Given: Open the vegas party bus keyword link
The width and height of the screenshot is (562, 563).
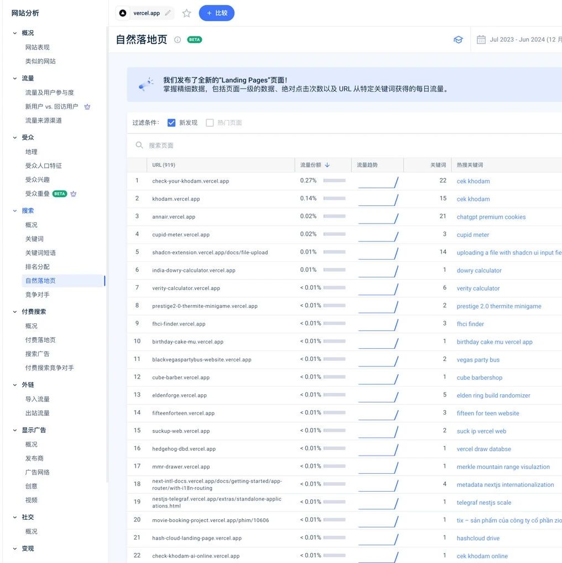Looking at the screenshot, I should tap(478, 360).
